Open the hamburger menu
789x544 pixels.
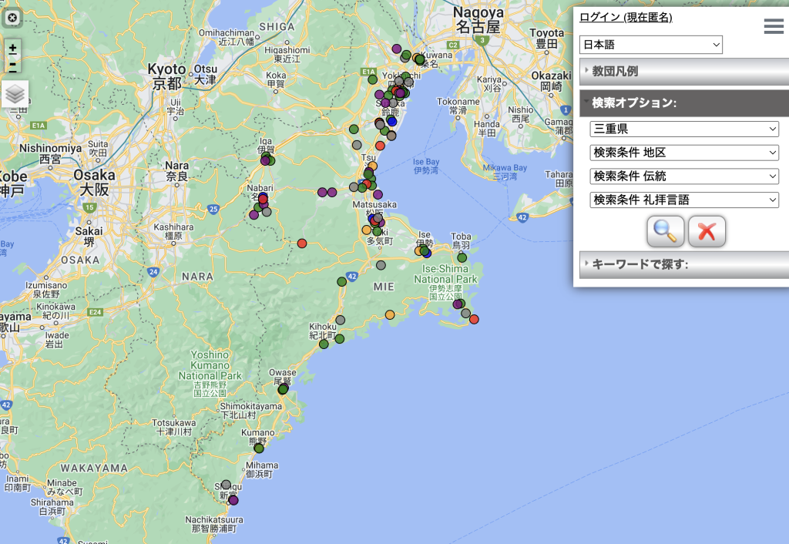pos(774,27)
